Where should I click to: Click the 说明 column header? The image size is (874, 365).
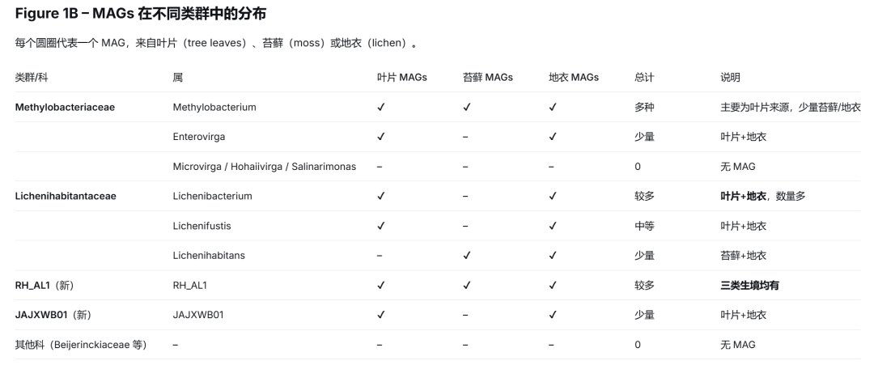[x=730, y=78]
